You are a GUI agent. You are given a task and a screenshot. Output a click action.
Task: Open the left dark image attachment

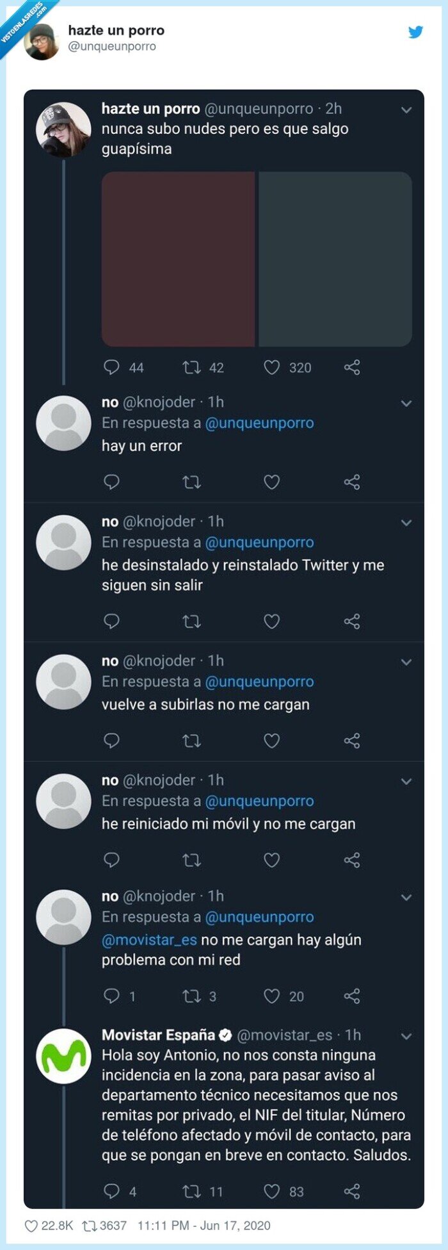(179, 259)
